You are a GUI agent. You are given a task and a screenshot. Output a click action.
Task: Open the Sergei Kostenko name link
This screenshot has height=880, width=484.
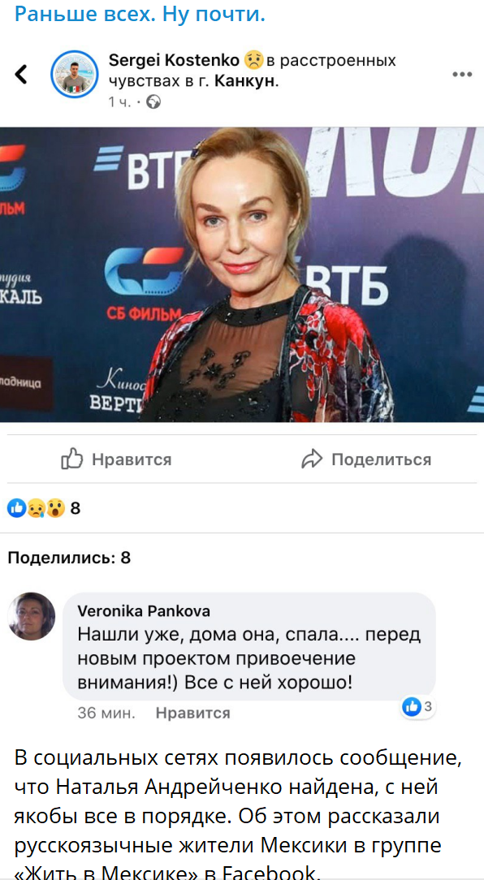(x=175, y=60)
